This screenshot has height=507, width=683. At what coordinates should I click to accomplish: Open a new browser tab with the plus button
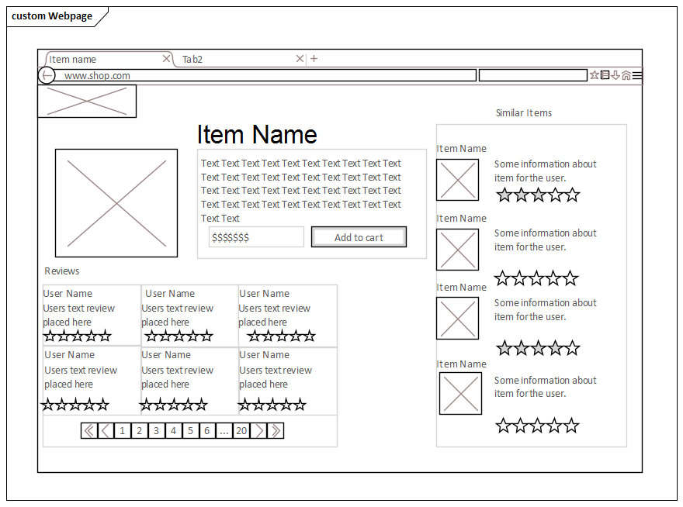click(314, 58)
